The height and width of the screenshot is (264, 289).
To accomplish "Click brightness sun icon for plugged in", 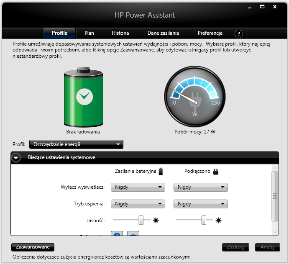I will (x=219, y=220).
